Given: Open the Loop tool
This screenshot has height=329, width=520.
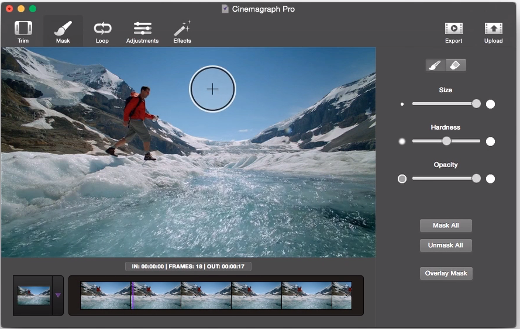Looking at the screenshot, I should click(x=102, y=29).
